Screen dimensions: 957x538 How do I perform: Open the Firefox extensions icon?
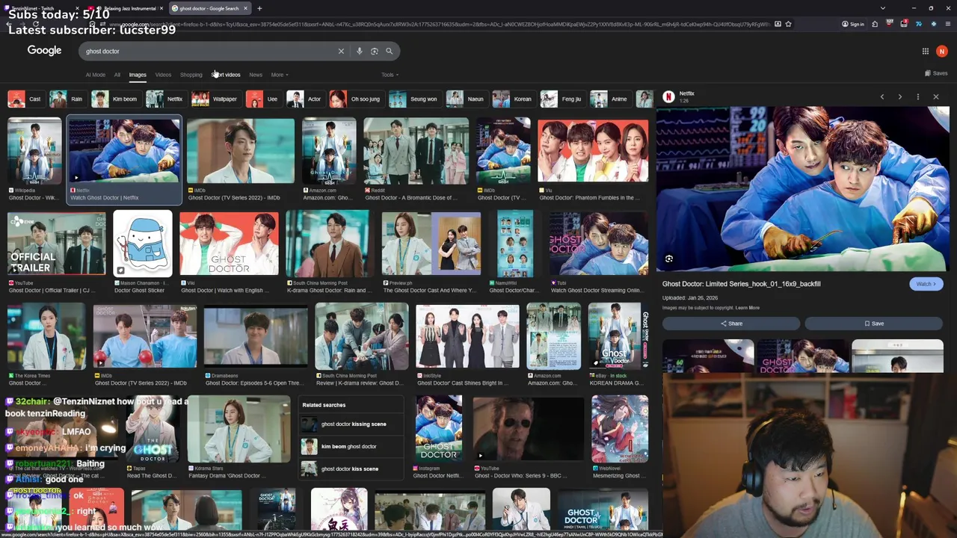pos(875,24)
